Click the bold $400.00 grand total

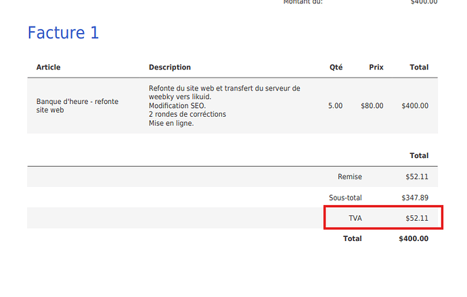tap(414, 239)
